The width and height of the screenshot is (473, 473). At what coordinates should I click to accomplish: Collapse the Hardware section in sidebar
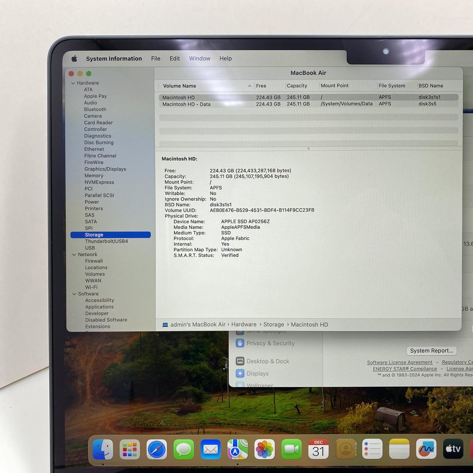point(73,83)
